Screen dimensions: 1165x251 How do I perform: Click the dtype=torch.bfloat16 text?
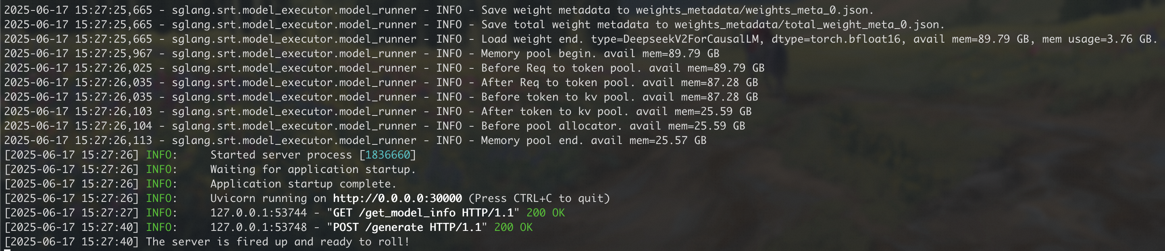click(x=836, y=39)
